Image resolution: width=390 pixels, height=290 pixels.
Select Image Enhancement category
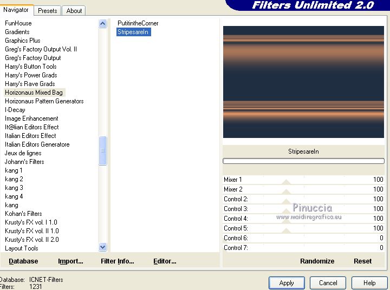31,118
